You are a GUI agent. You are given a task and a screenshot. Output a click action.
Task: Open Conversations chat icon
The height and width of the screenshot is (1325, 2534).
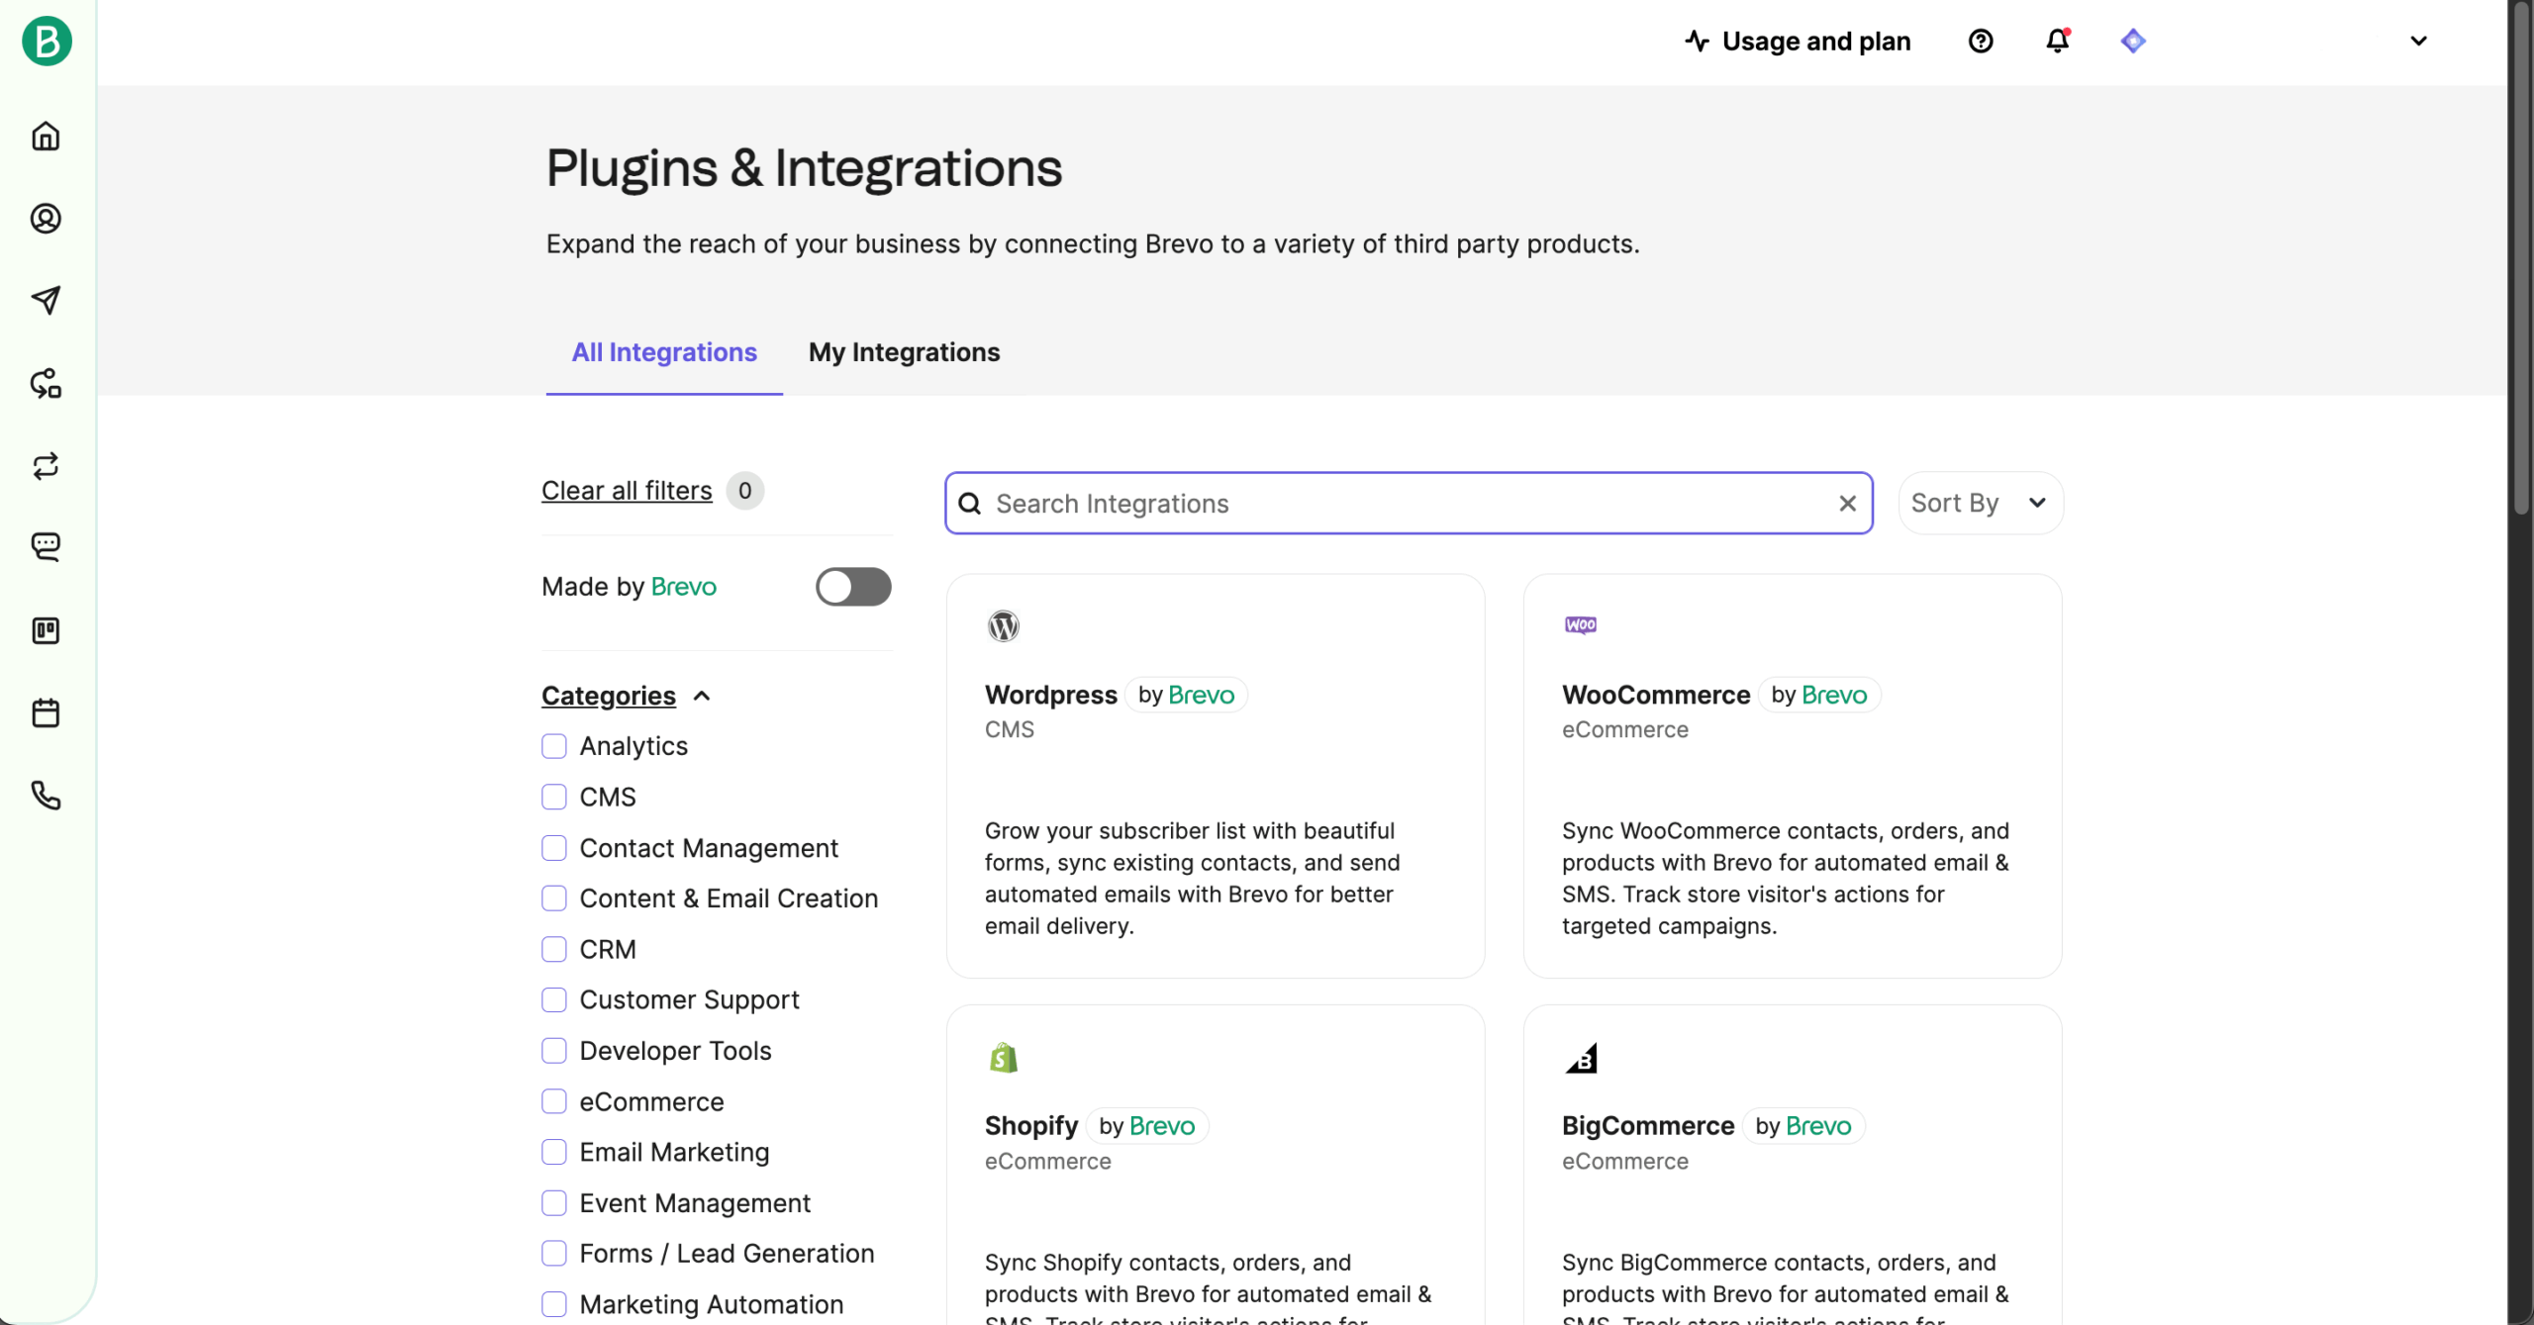[x=46, y=547]
